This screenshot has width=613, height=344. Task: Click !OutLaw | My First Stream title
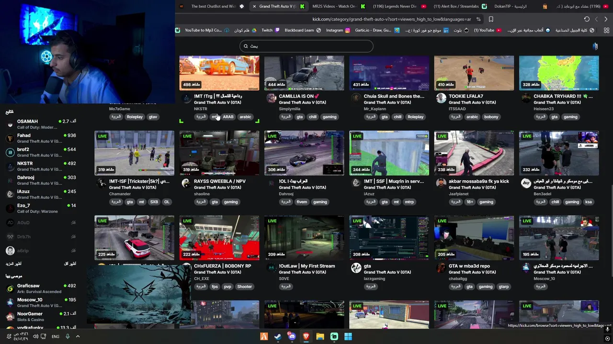307,266
